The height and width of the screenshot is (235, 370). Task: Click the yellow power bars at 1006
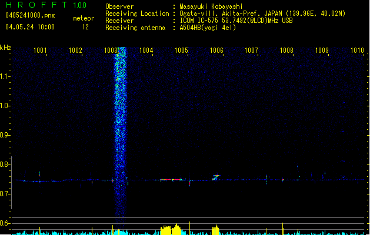(x=215, y=230)
